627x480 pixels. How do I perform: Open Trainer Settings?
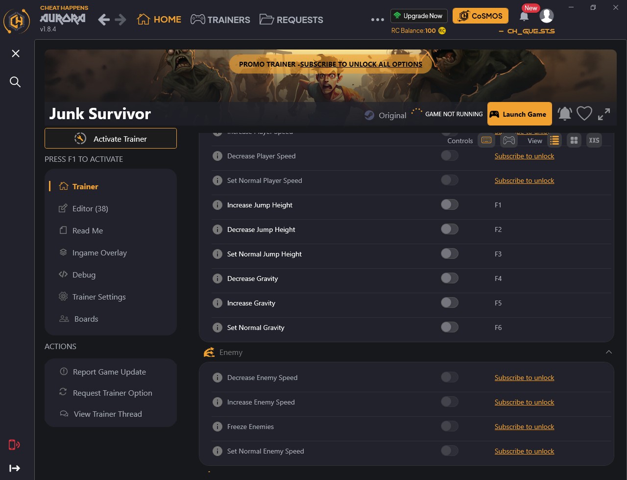(x=92, y=297)
